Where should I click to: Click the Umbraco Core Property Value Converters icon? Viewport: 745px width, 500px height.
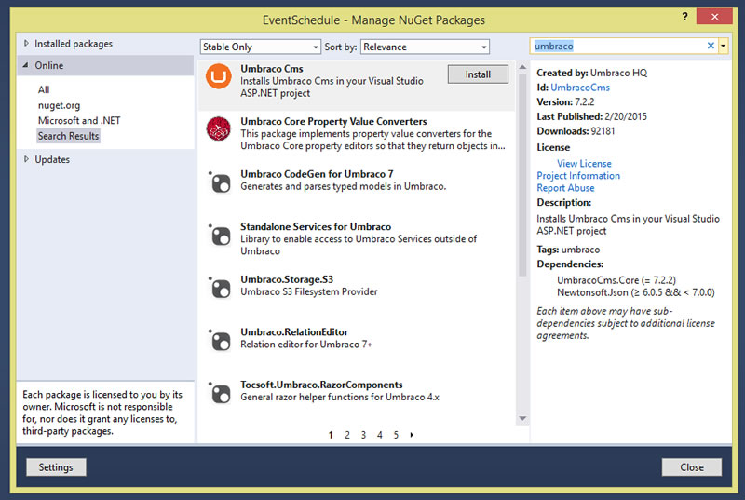point(219,128)
